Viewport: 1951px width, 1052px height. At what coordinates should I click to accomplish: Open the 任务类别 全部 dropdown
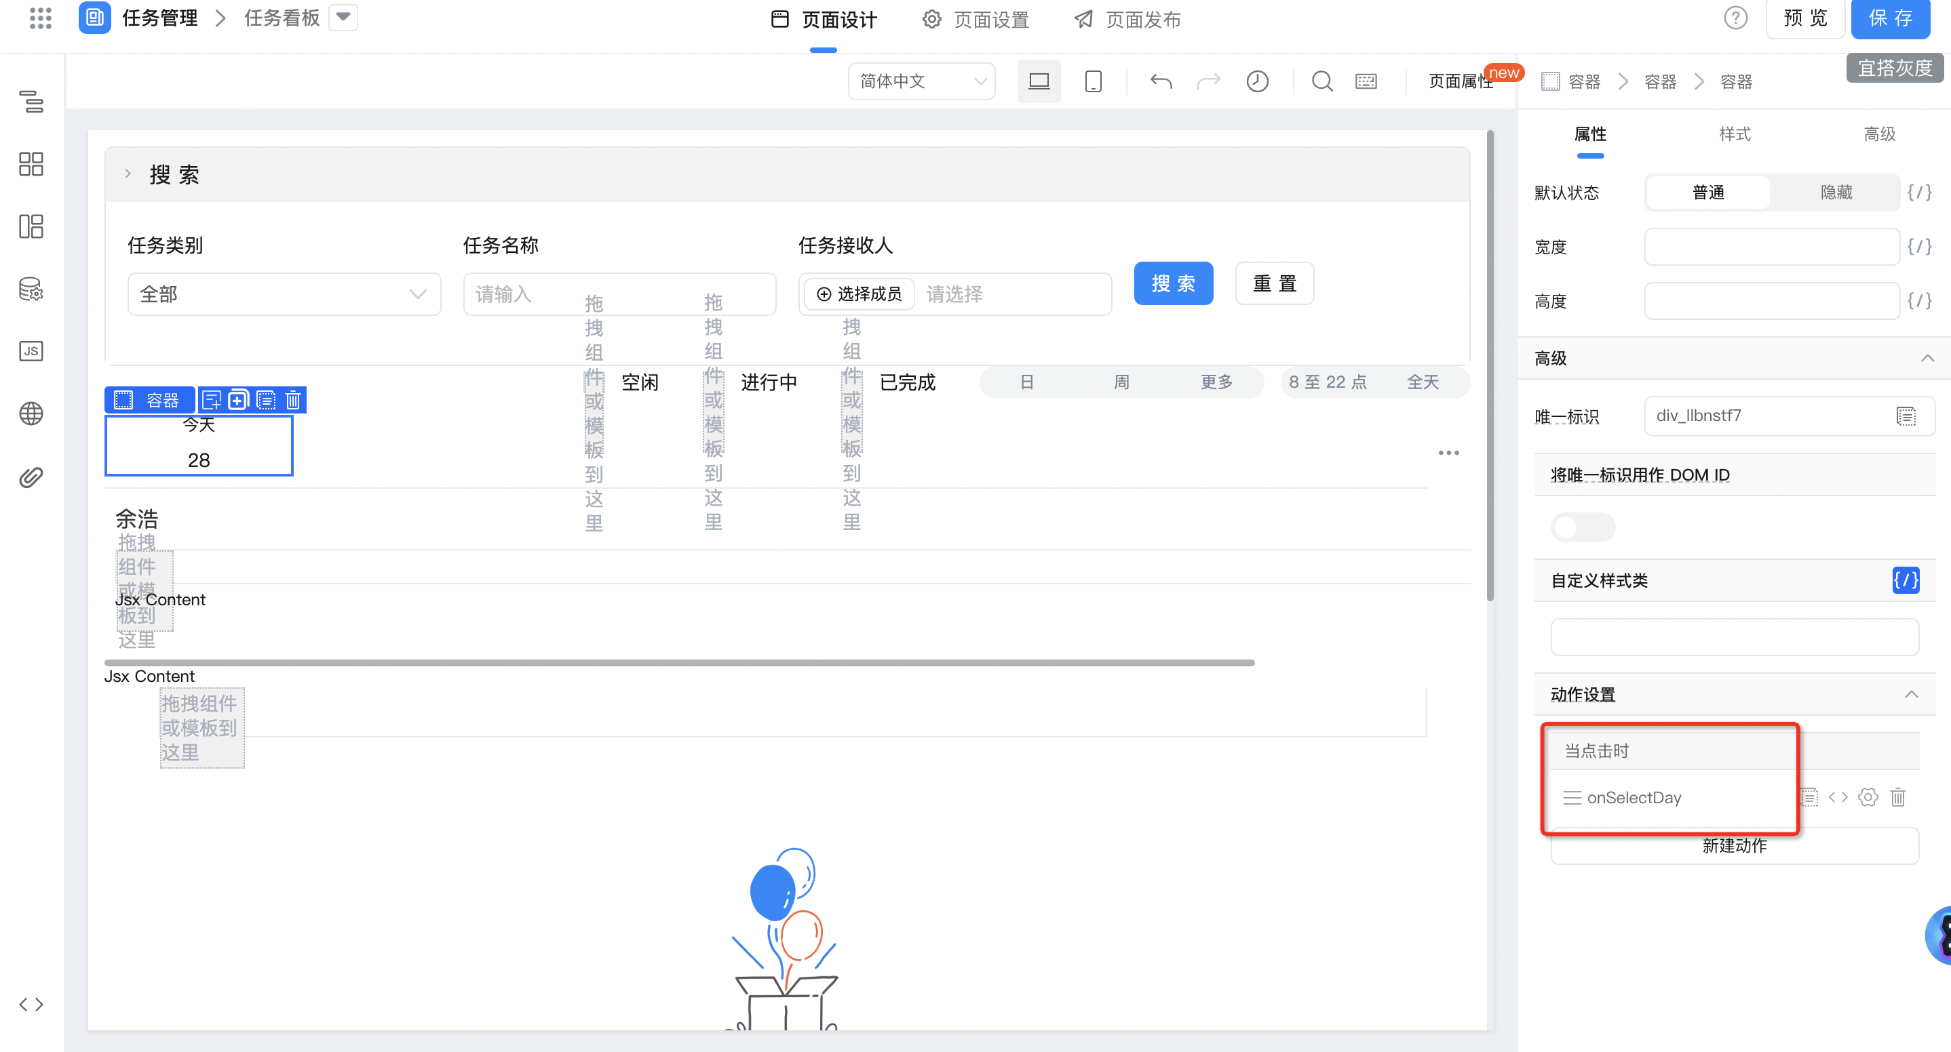click(284, 294)
